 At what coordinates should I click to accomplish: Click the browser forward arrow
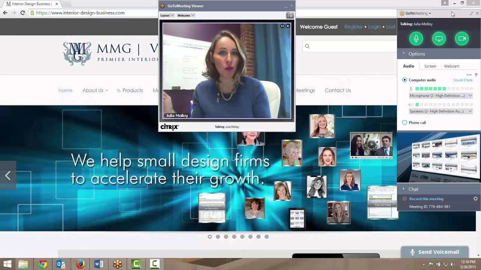click(14, 13)
